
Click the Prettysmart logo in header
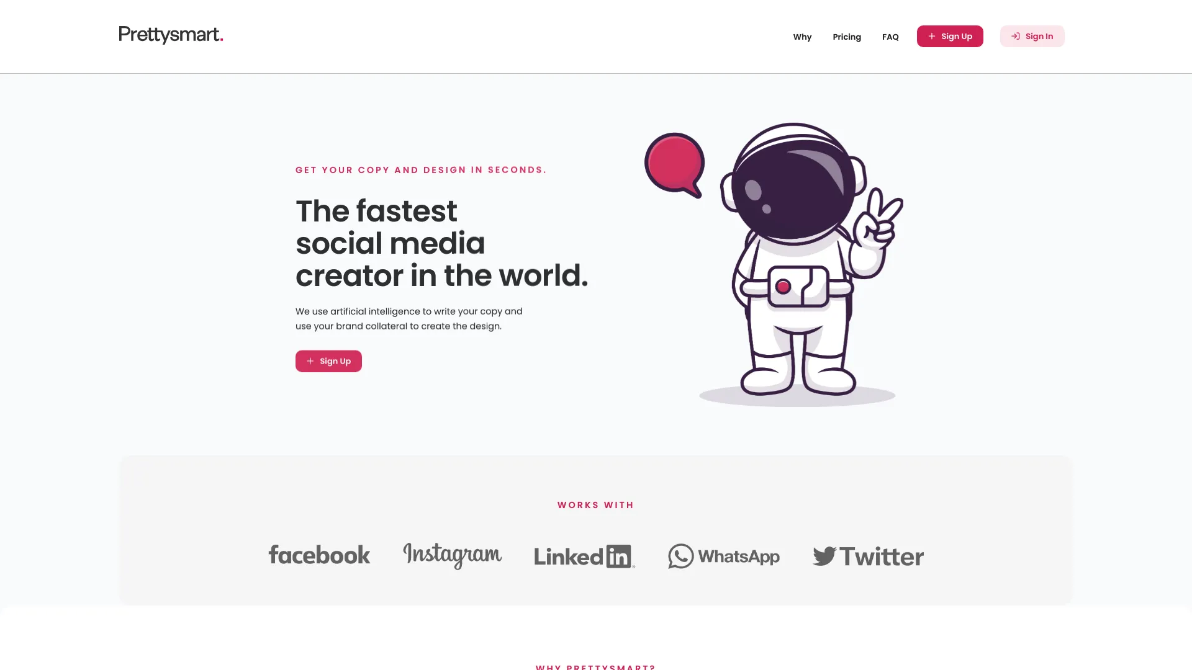170,36
